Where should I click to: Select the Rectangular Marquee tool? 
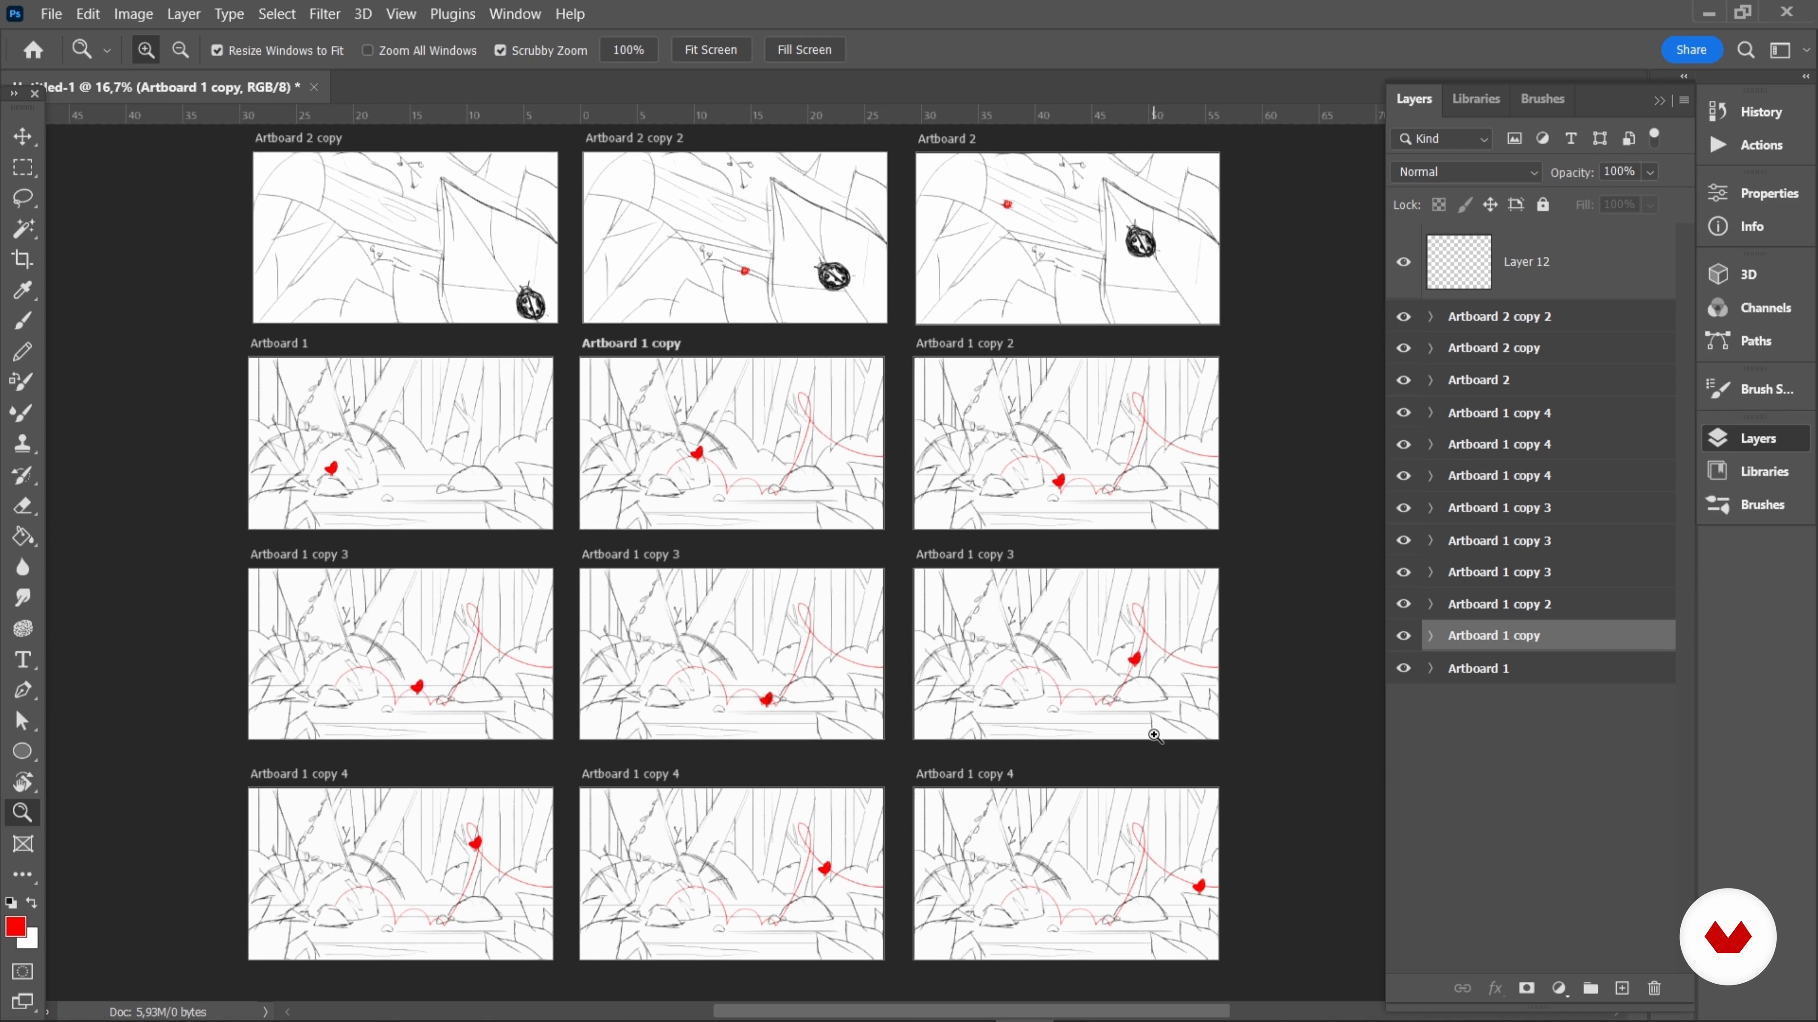(23, 167)
